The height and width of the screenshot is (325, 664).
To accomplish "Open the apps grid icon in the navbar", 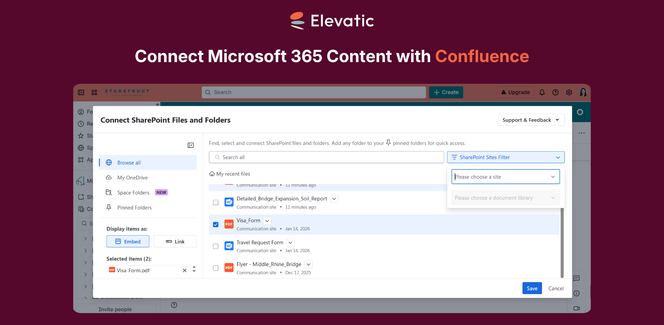I will point(94,92).
